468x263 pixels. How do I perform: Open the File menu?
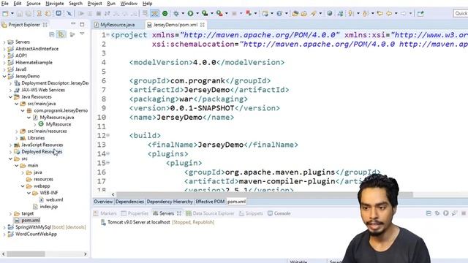coord(5,4)
